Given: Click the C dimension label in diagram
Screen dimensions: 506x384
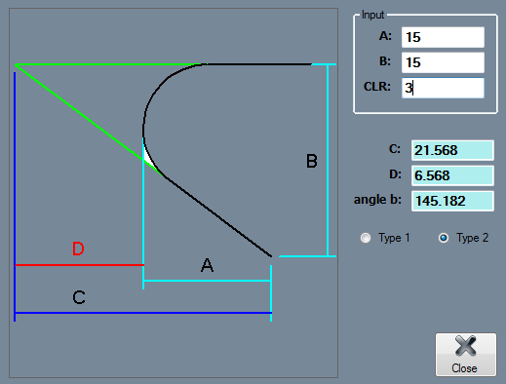Looking at the screenshot, I should pos(79,297).
